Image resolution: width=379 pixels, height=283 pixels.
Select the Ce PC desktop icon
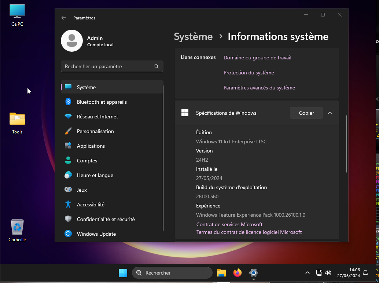point(17,15)
